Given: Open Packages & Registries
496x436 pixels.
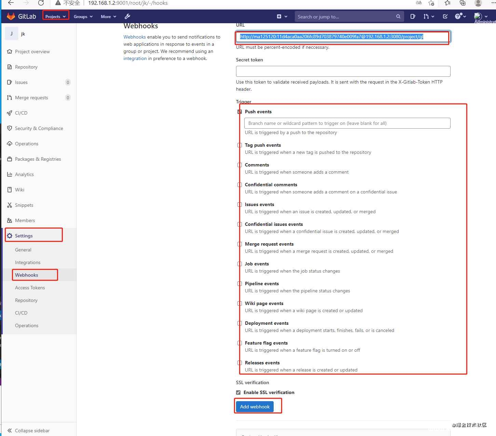Looking at the screenshot, I should tap(38, 159).
